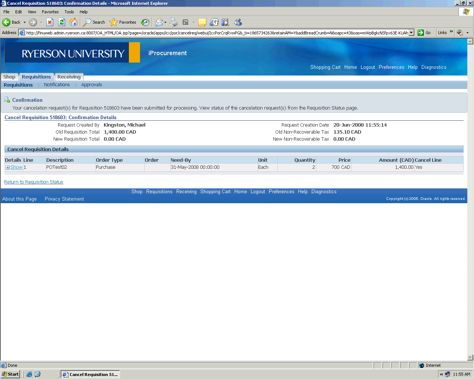The height and width of the screenshot is (379, 474).
Task: Click the Approvals subtab link
Action: [91, 85]
